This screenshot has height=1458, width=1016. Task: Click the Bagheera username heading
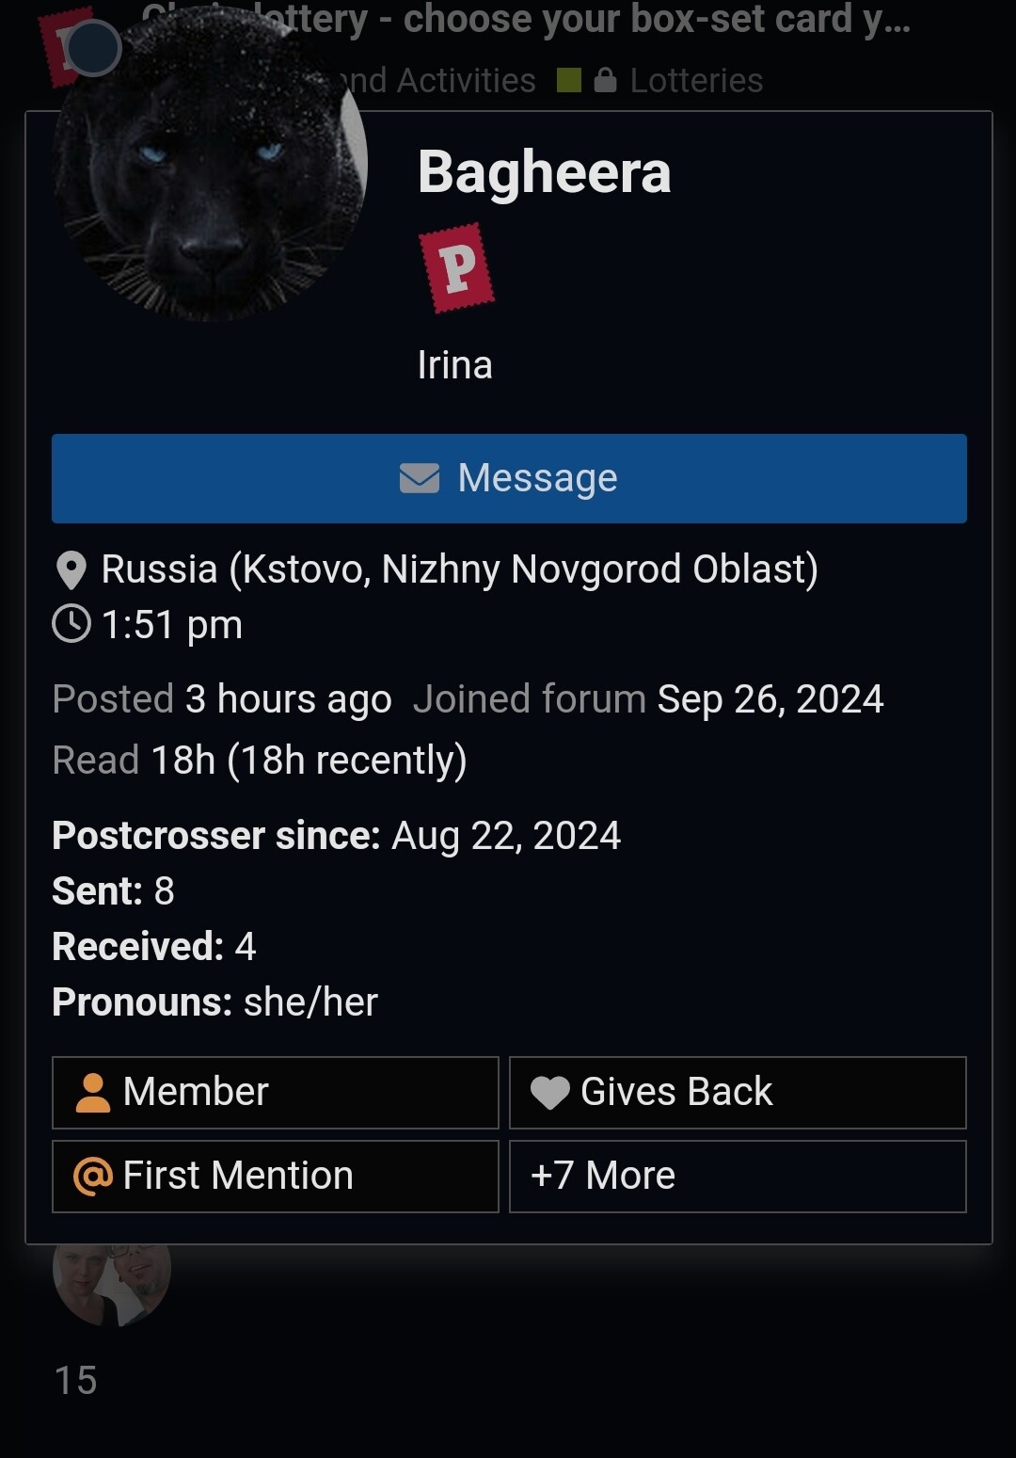(544, 172)
